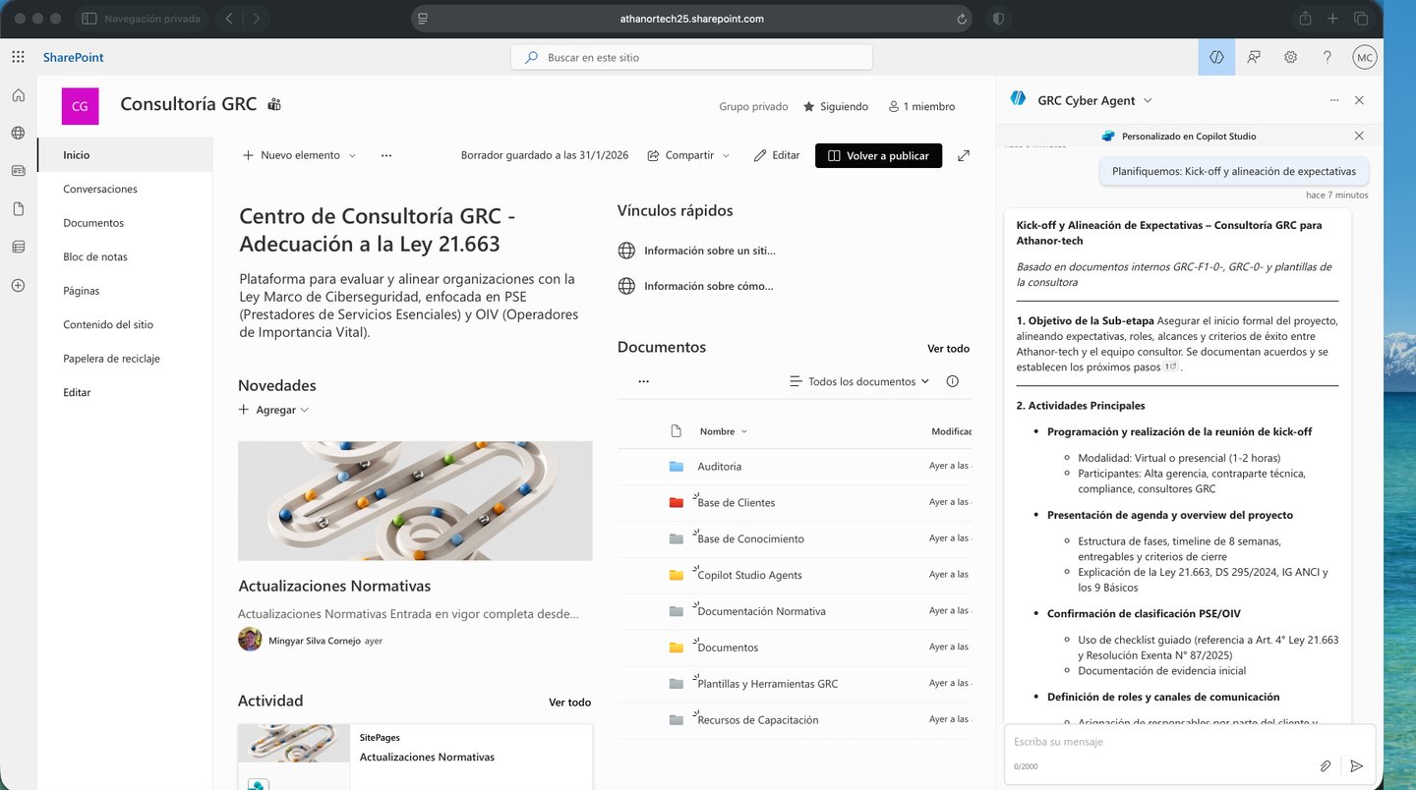This screenshot has width=1416, height=790.
Task: Show the Safari sidebar
Action: (x=88, y=19)
